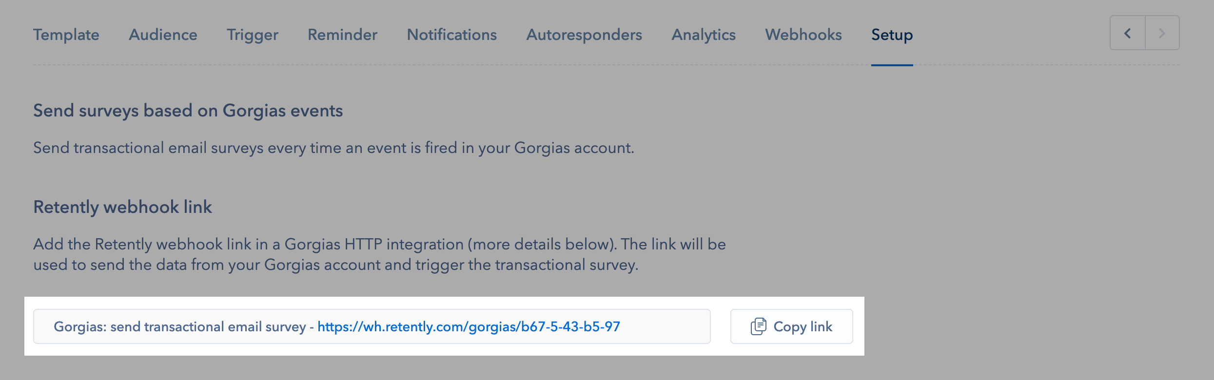
Task: Click the right chevron tab scroller
Action: [1162, 33]
